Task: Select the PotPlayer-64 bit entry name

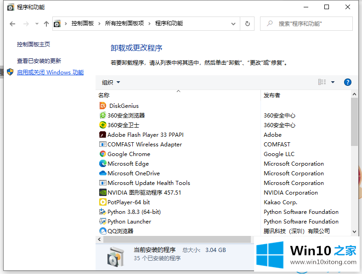Action: point(129,202)
